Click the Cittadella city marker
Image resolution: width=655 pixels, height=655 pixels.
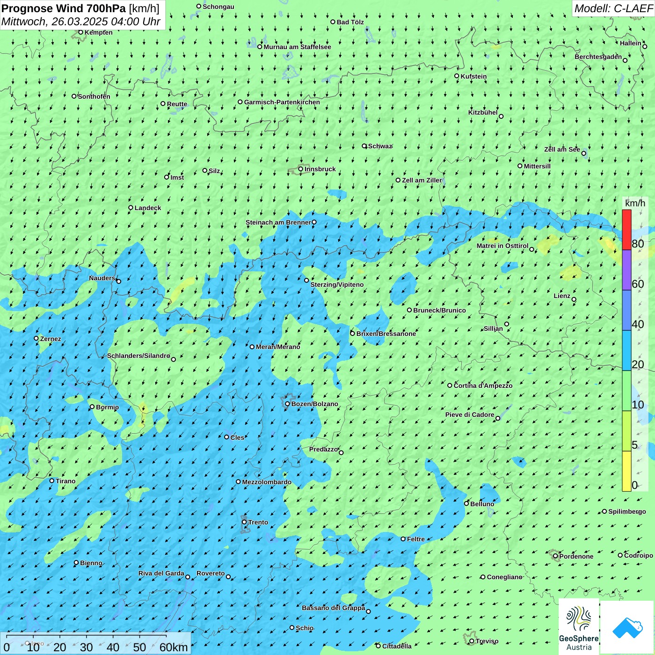(x=378, y=646)
